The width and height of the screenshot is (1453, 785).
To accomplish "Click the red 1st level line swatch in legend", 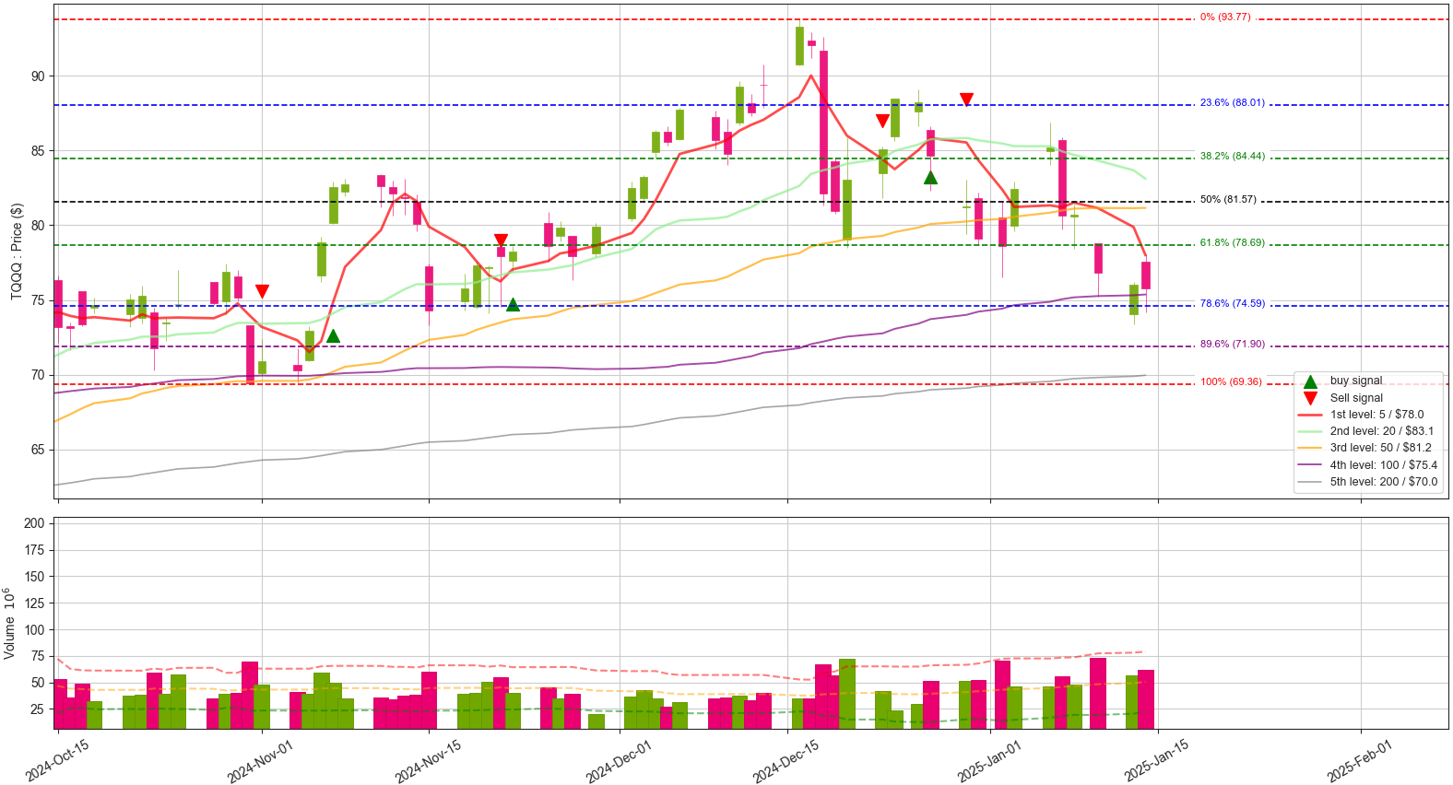I will coord(1310,415).
